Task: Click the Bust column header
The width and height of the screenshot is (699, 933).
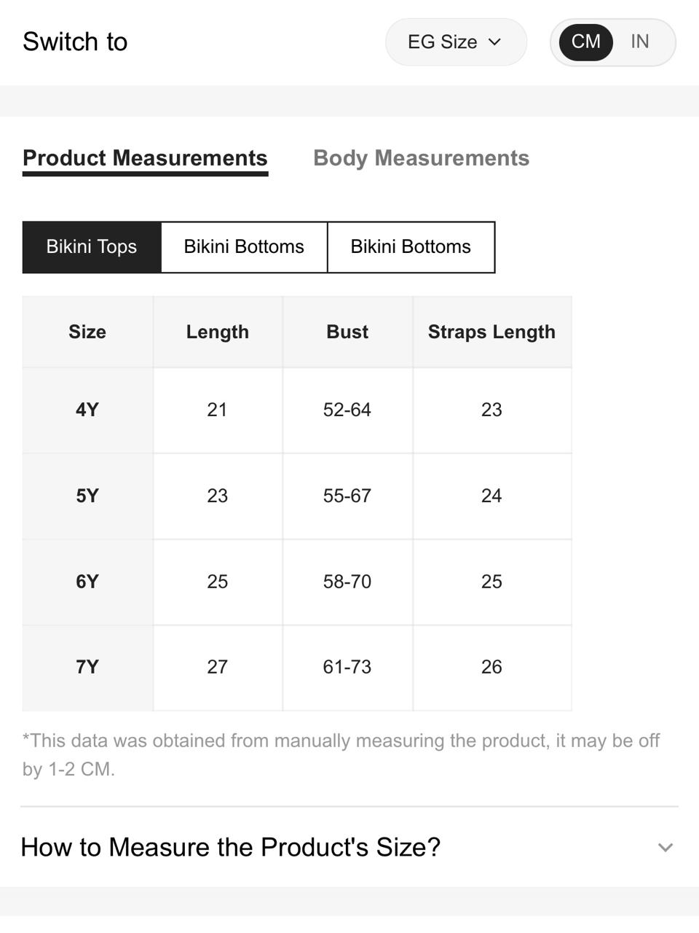Action: pyautogui.click(x=347, y=332)
